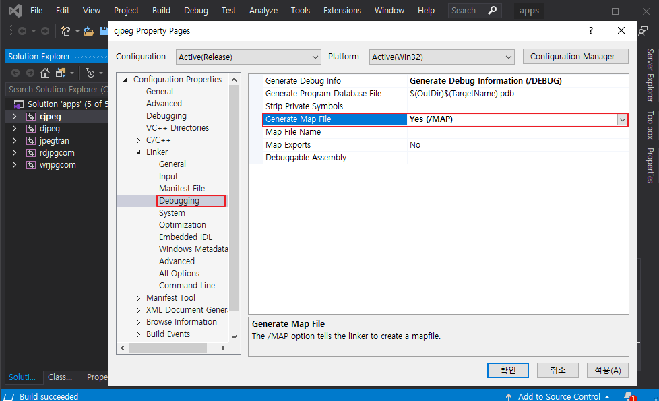
Task: Open Generate Map File value dropdown arrow
Action: click(623, 120)
